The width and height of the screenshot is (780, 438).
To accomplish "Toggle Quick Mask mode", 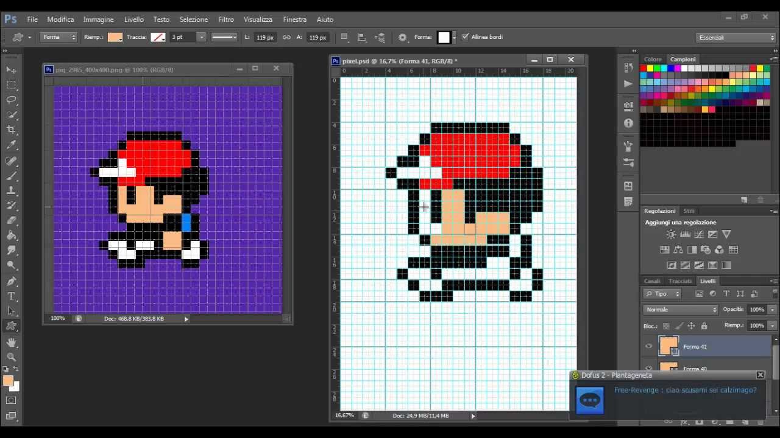I will pyautogui.click(x=11, y=400).
